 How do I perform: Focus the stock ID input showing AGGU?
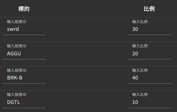coord(24,53)
